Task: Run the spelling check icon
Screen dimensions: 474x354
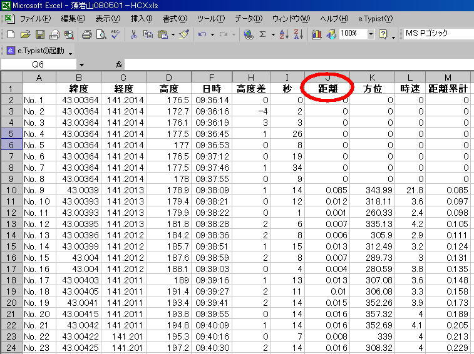Action: 115,34
